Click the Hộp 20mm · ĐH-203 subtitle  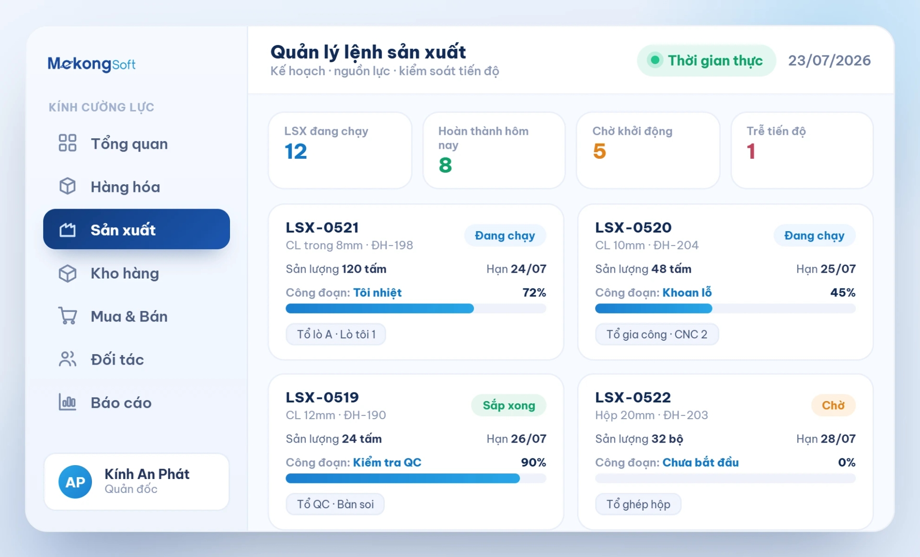coord(652,415)
